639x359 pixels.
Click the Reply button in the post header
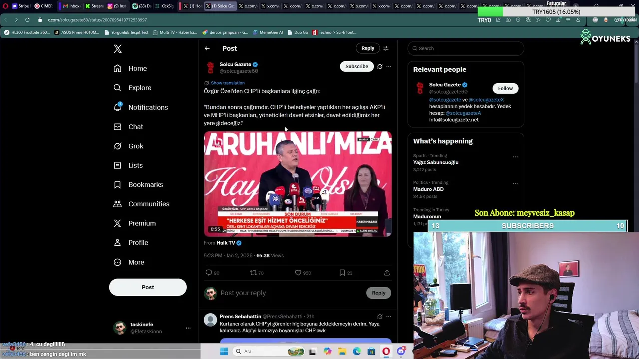pos(368,48)
